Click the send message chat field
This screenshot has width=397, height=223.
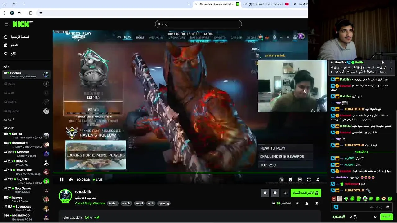click(362, 207)
